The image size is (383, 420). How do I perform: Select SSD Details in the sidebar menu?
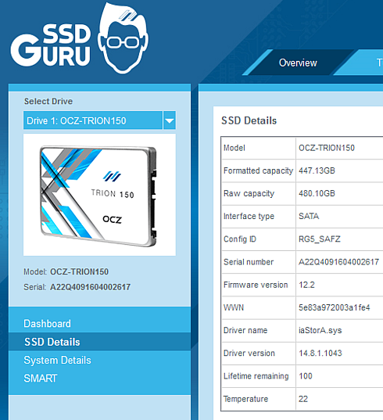click(52, 342)
